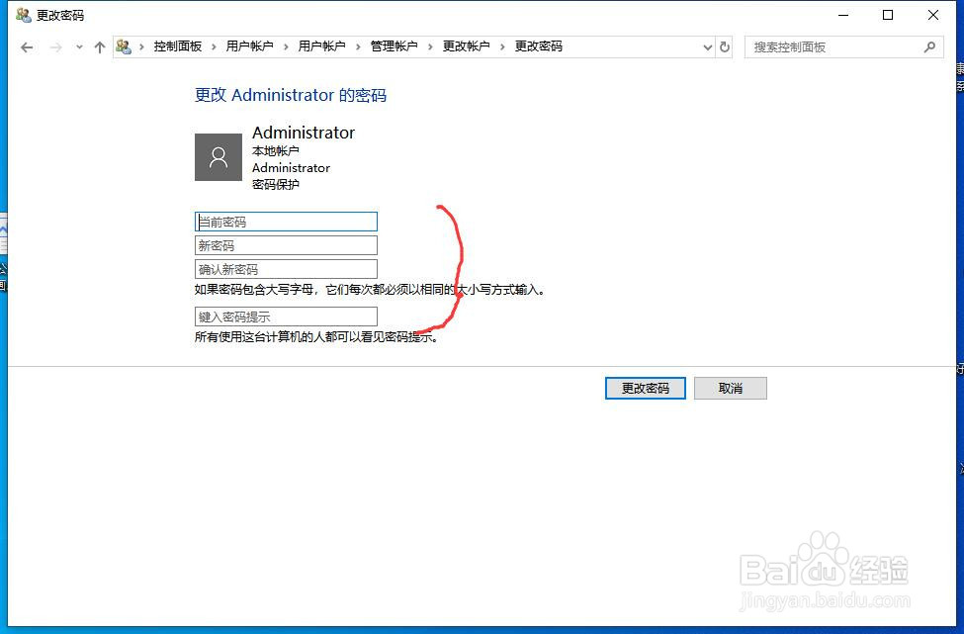The image size is (964, 634).
Task: Click the users icon at the start of breadcrumb
Action: (123, 45)
